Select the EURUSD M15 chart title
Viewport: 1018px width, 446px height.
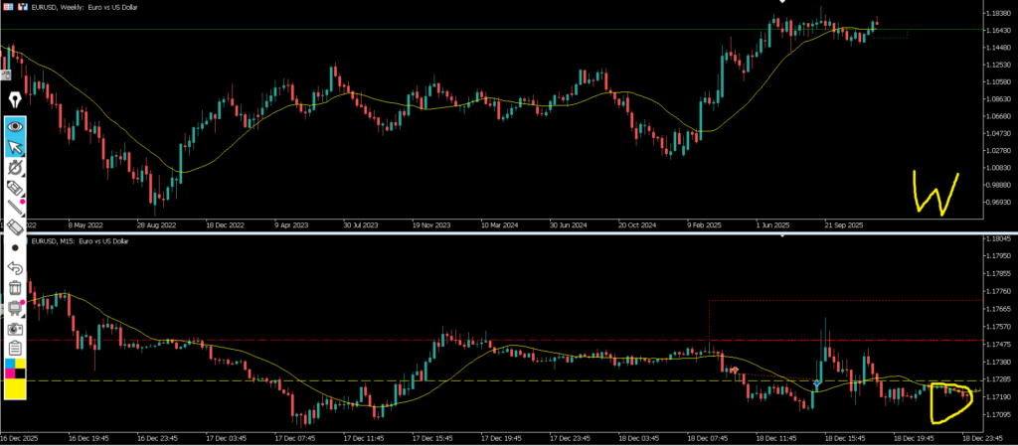(x=78, y=241)
